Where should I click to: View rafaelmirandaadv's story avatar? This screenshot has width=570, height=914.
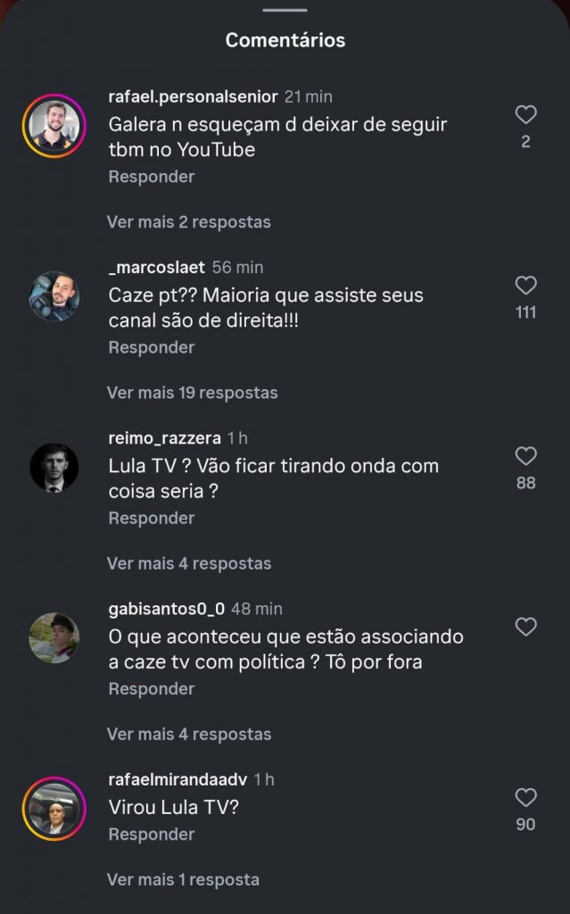pos(54,809)
